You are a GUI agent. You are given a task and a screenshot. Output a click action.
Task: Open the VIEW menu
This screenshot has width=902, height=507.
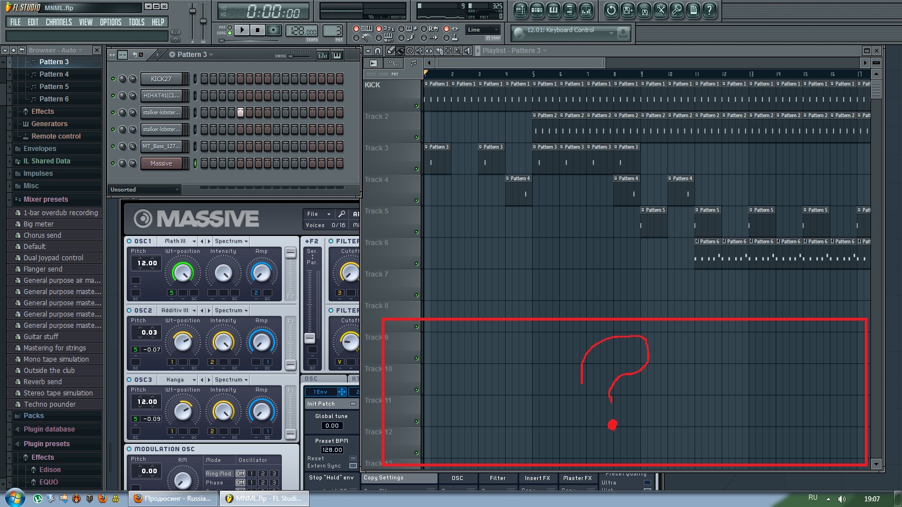click(x=86, y=22)
